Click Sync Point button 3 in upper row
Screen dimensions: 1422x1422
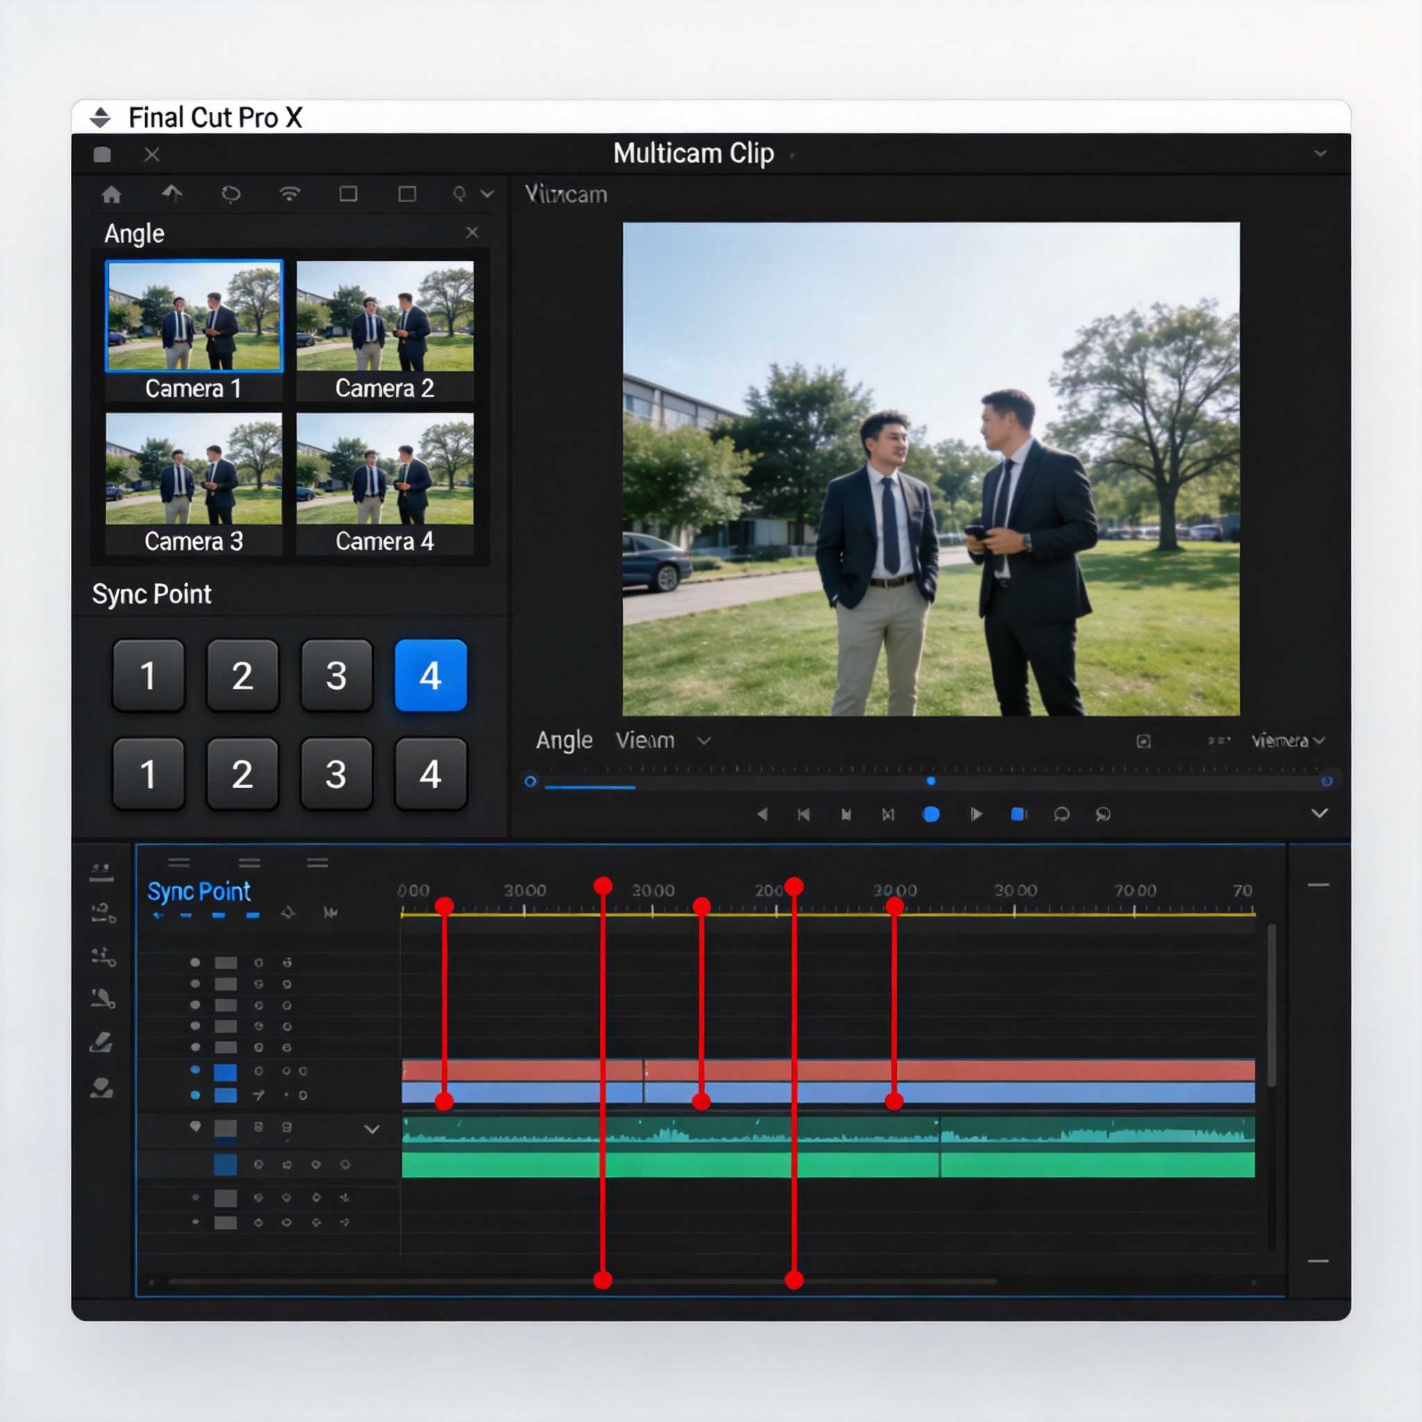pos(336,675)
